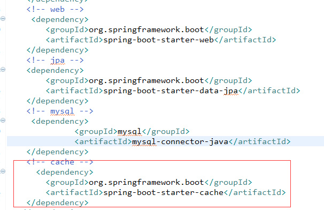Place cursor on 'mysql-connector-java' artifactId text

coord(180,141)
